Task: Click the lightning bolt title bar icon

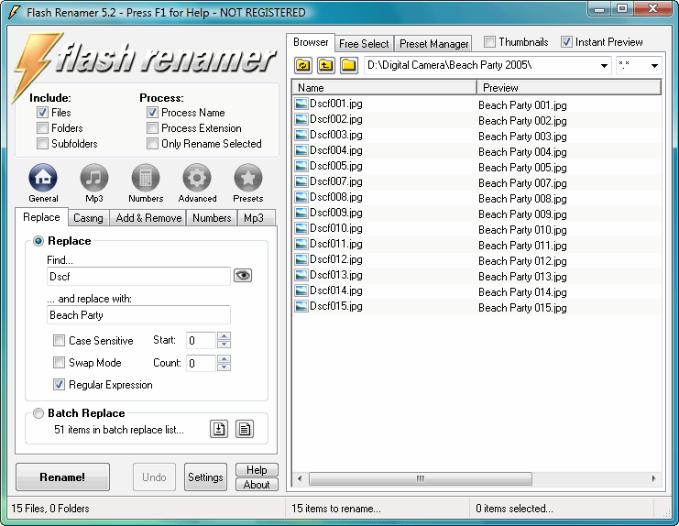Action: 15,12
